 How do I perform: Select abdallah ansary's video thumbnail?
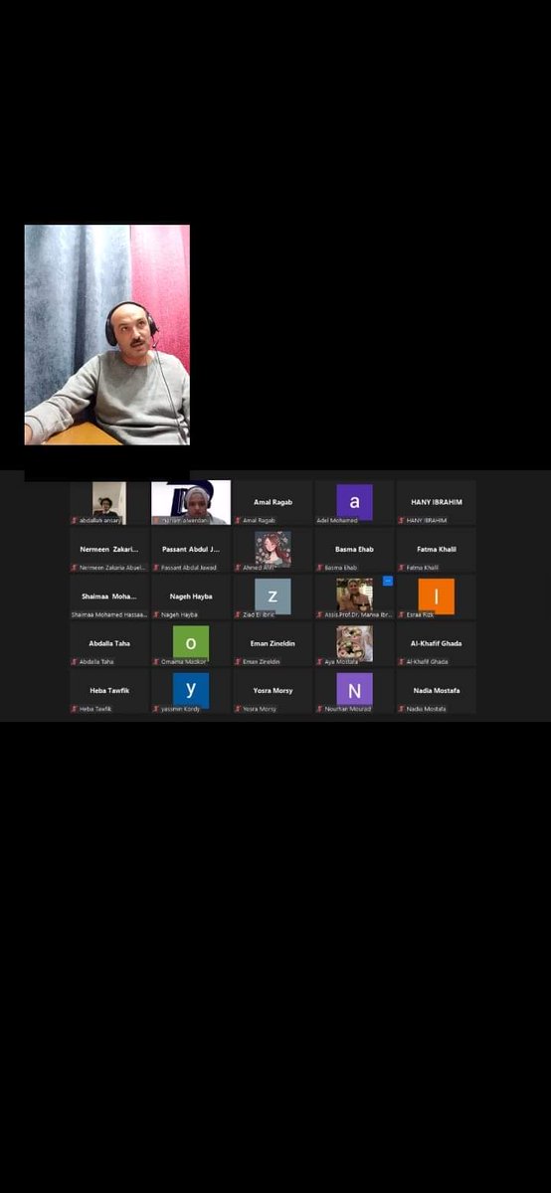pos(109,502)
